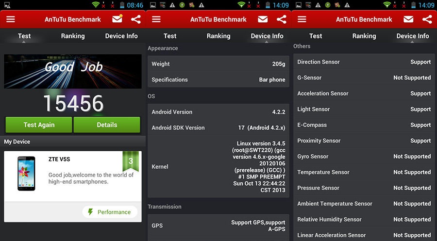437x241 pixels.
Task: Tap green circle notification icon above Appearance screen
Action: coord(182,5)
